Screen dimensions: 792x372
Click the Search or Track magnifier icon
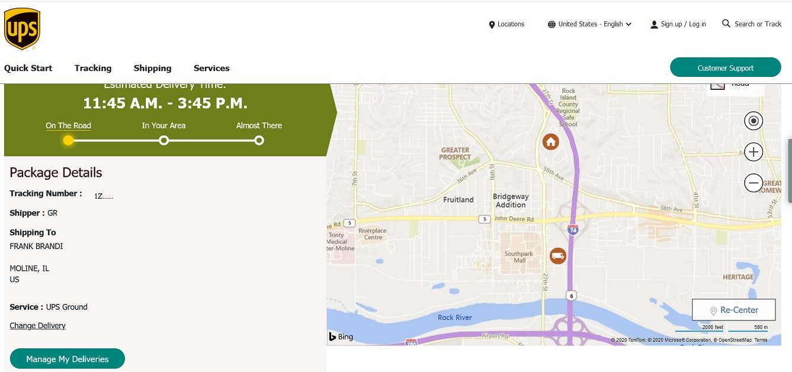[726, 24]
